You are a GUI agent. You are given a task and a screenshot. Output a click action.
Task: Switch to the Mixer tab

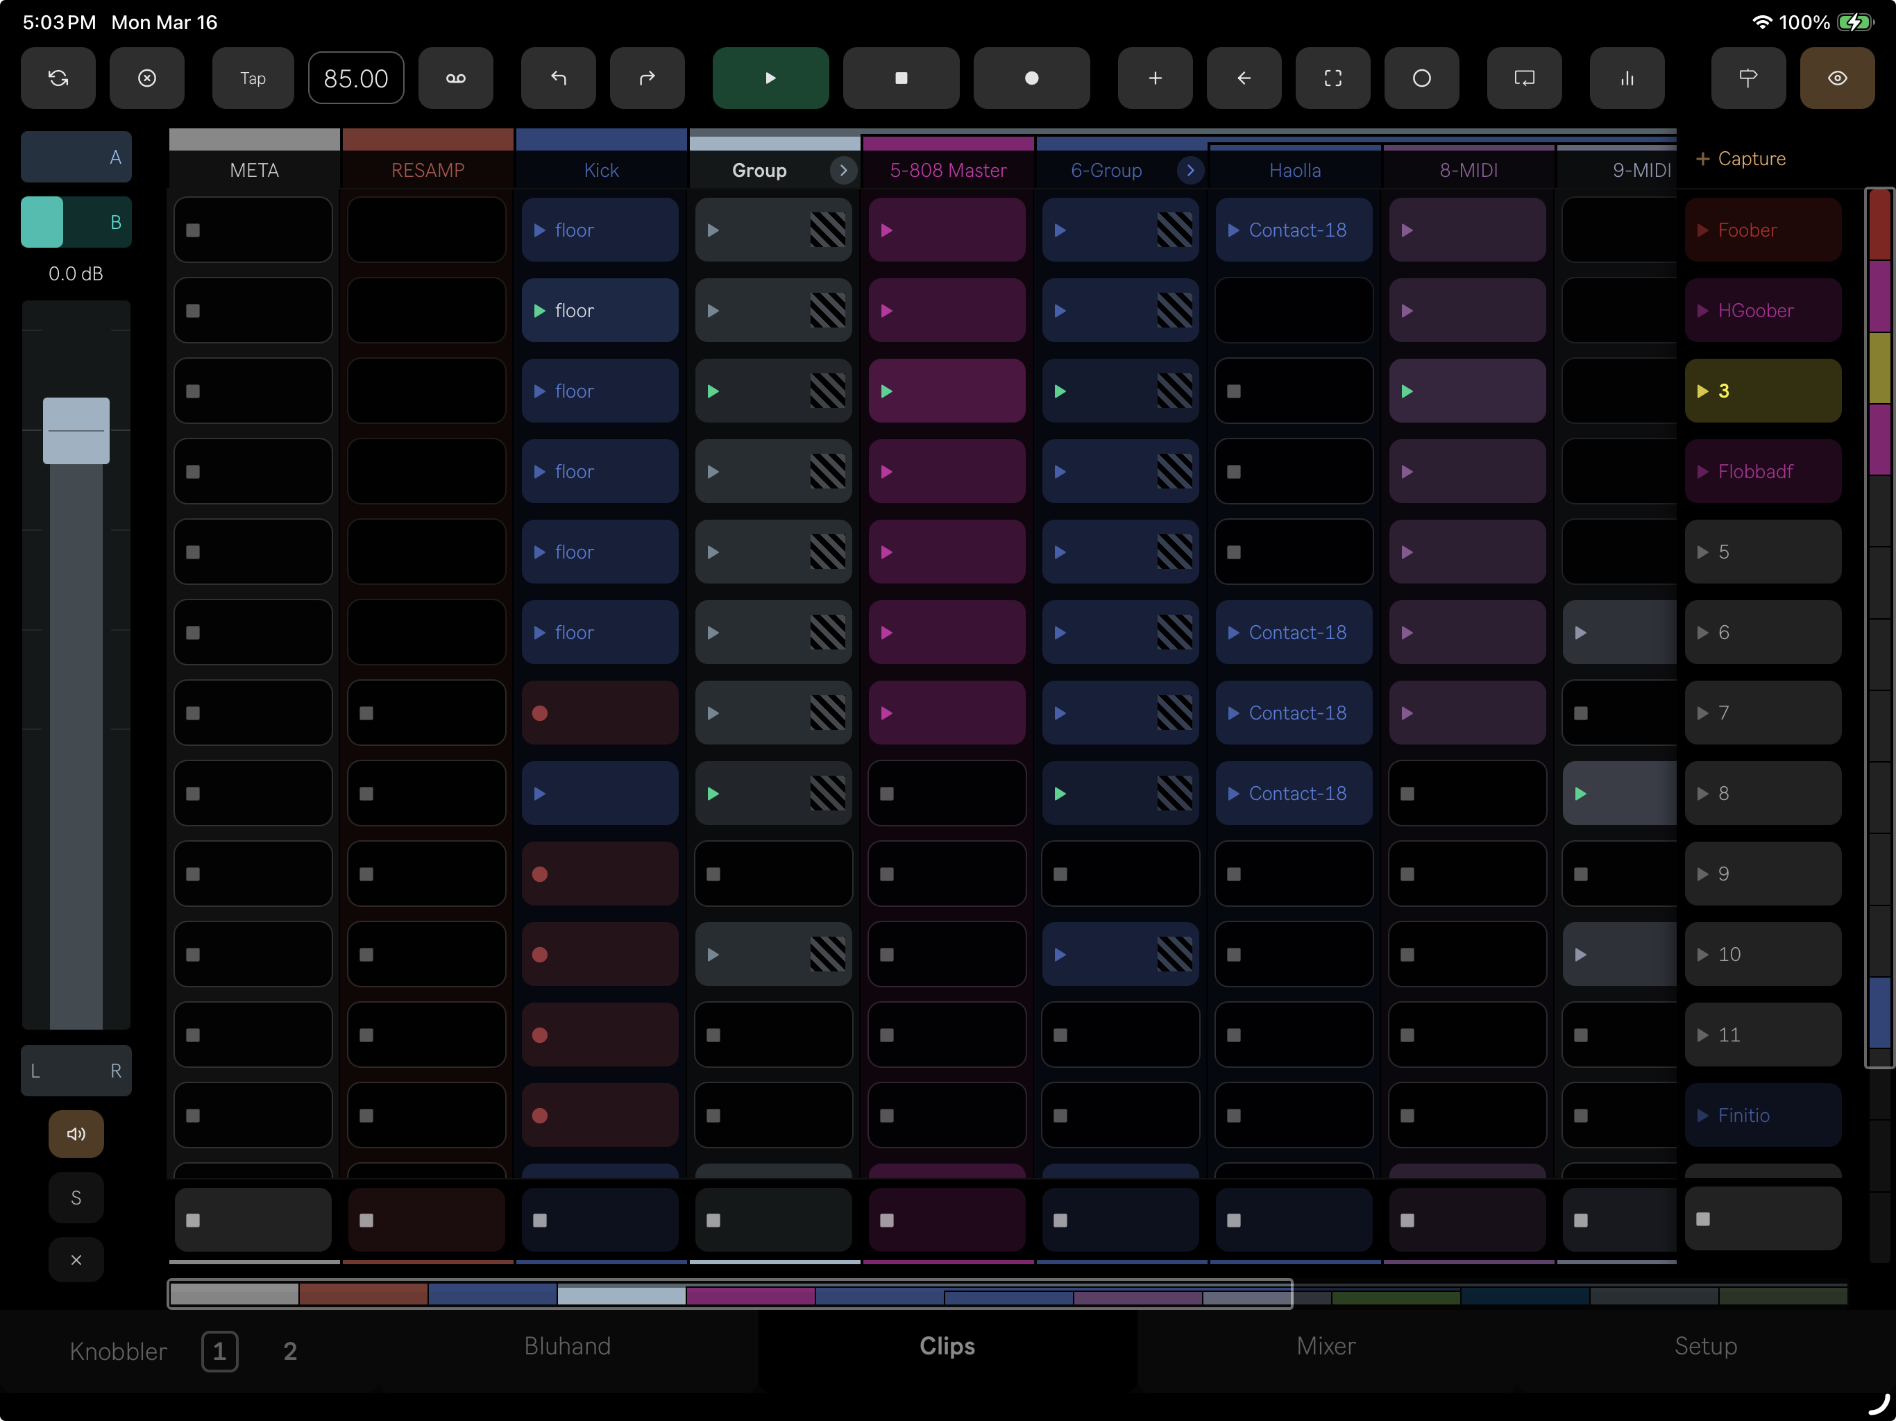[x=1325, y=1345]
